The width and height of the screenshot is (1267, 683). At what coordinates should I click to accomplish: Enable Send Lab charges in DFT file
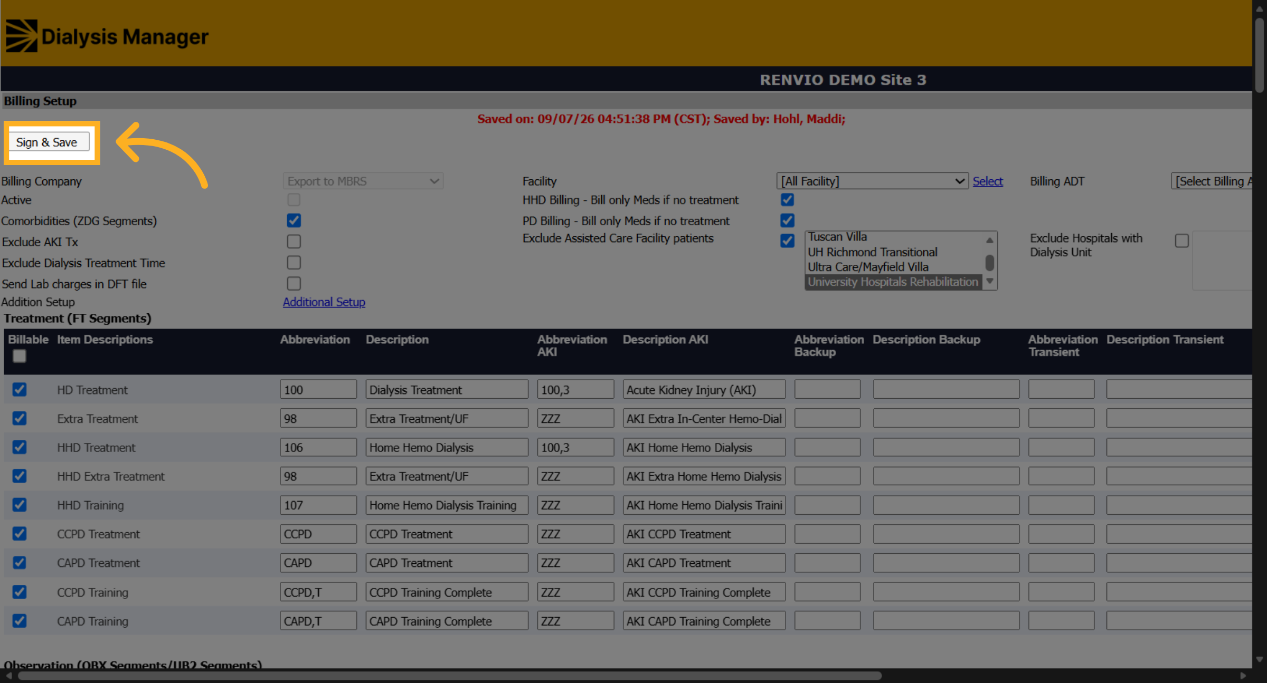coord(294,284)
